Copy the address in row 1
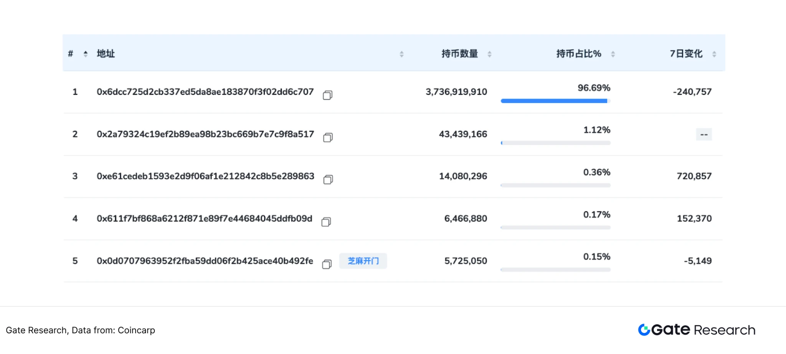This screenshot has height=354, width=786. (x=327, y=95)
